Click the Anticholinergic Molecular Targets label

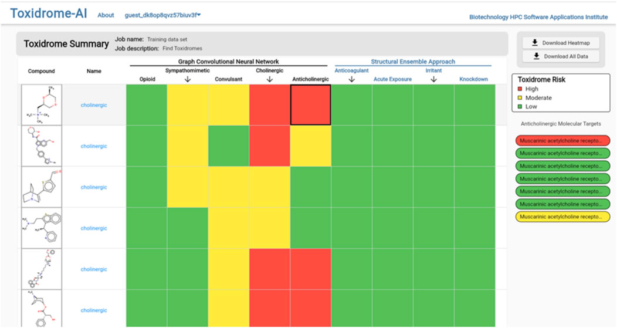561,124
